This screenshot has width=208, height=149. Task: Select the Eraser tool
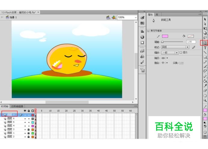click(x=205, y=90)
